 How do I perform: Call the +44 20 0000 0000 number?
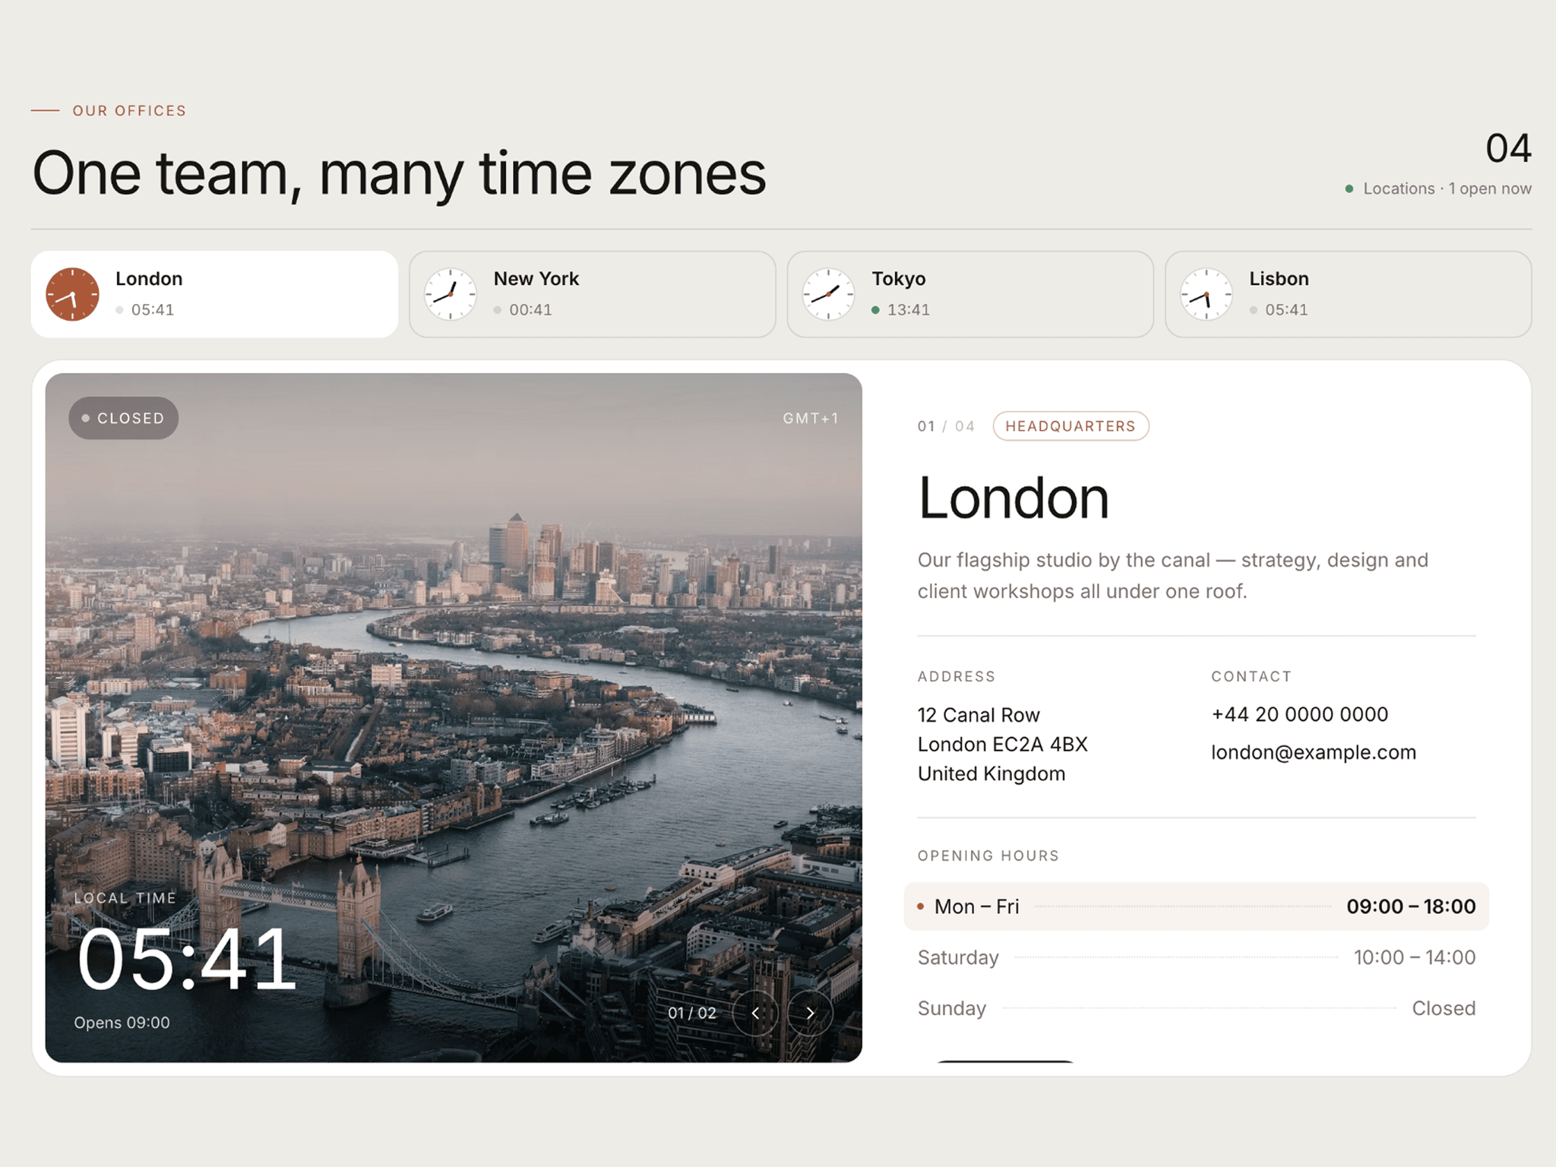pyautogui.click(x=1300, y=714)
